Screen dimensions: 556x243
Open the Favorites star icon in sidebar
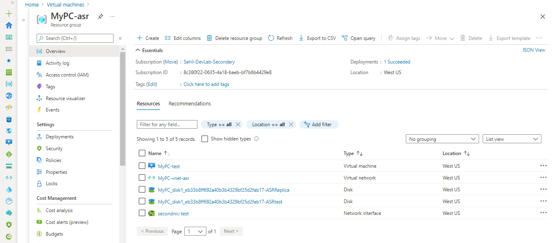pyautogui.click(x=9, y=60)
